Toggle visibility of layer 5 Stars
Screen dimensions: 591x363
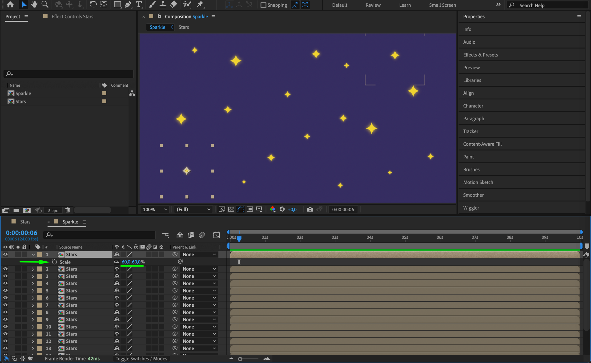point(5,290)
